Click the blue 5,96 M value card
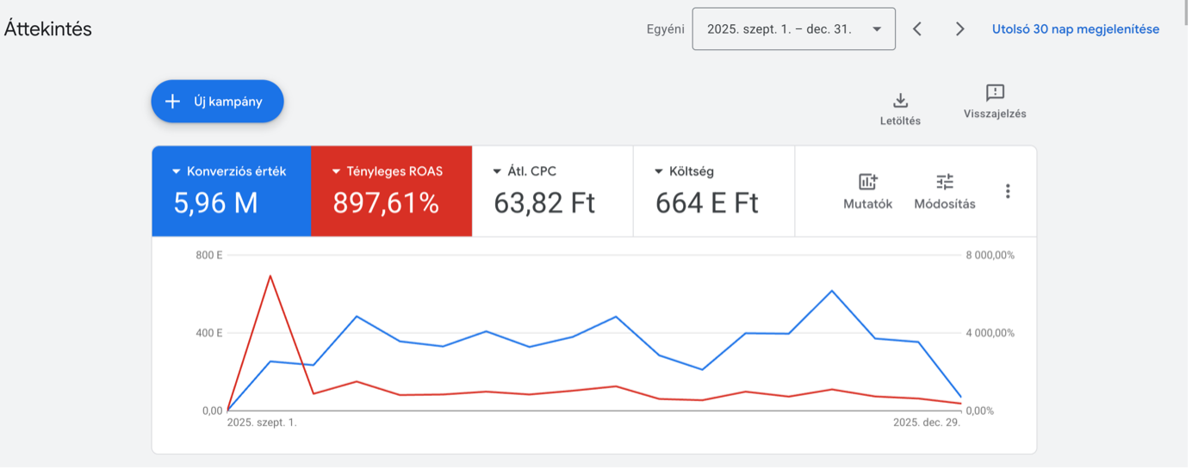Screen dimensions: 1192x470 232,191
